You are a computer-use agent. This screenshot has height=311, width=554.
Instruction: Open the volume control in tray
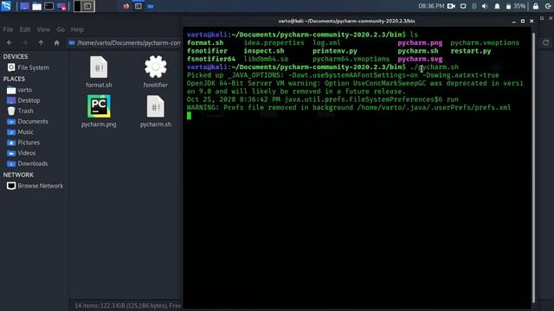click(485, 6)
